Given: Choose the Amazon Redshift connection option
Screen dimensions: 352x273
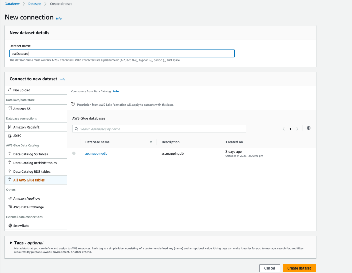Looking at the screenshot, I should tap(25, 127).
